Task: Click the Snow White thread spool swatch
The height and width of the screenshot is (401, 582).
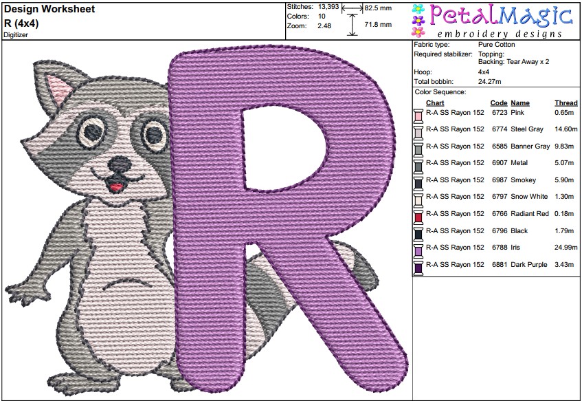Action: [x=418, y=200]
